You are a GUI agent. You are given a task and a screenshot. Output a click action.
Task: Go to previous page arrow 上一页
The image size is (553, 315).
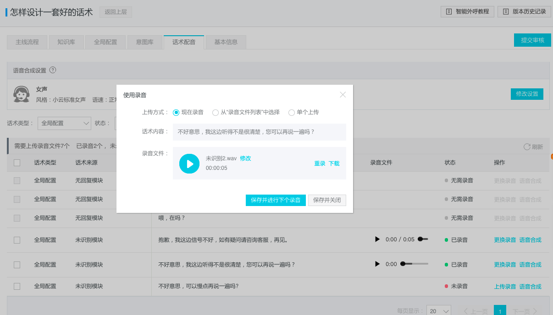tap(466, 311)
